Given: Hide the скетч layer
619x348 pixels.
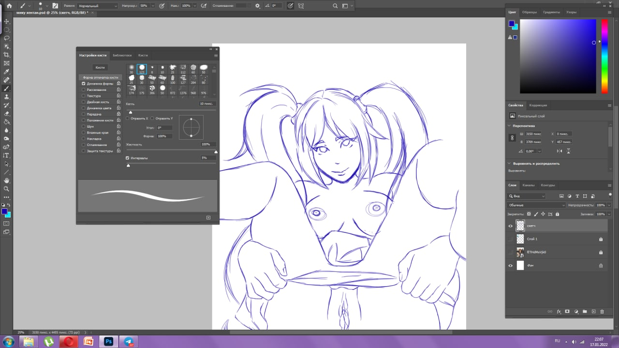Looking at the screenshot, I should [x=511, y=226].
